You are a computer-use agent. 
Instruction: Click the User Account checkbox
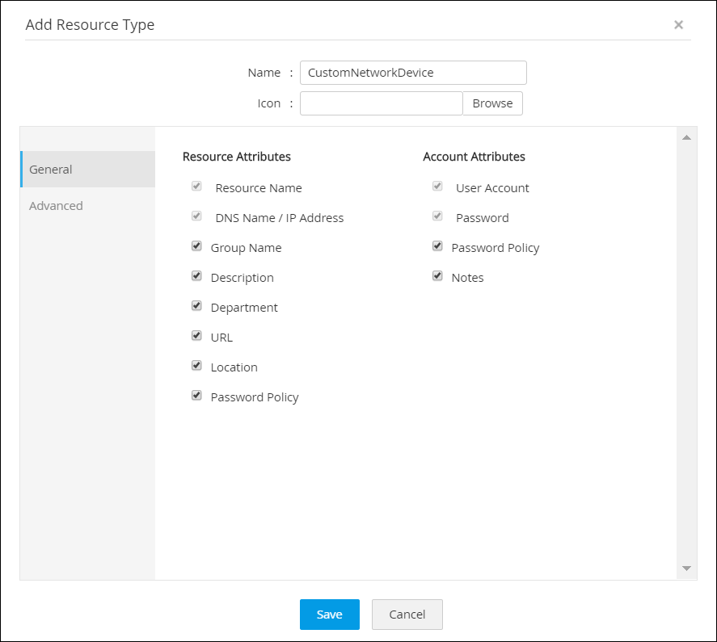tap(437, 187)
